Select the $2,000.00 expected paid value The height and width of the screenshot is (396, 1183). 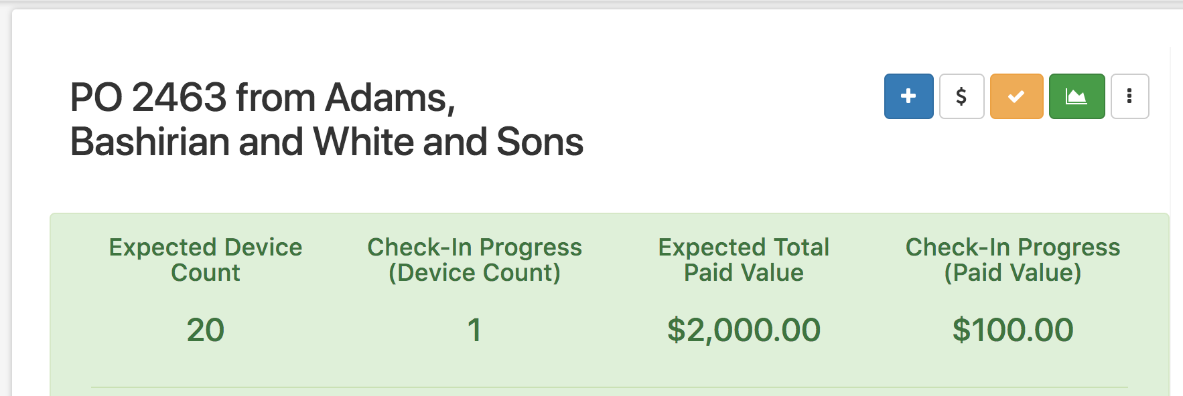tap(744, 330)
